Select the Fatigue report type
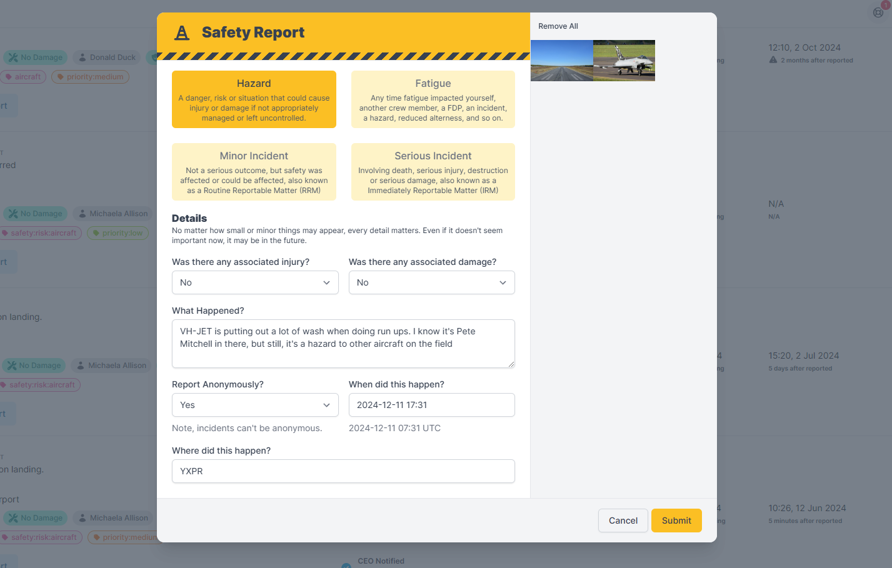 [x=432, y=99]
